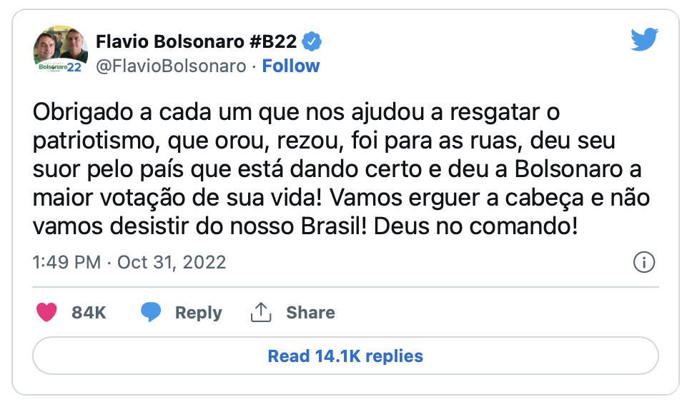This screenshot has width=692, height=407.
Task: Like the tweet with the heart icon
Action: click(x=46, y=312)
